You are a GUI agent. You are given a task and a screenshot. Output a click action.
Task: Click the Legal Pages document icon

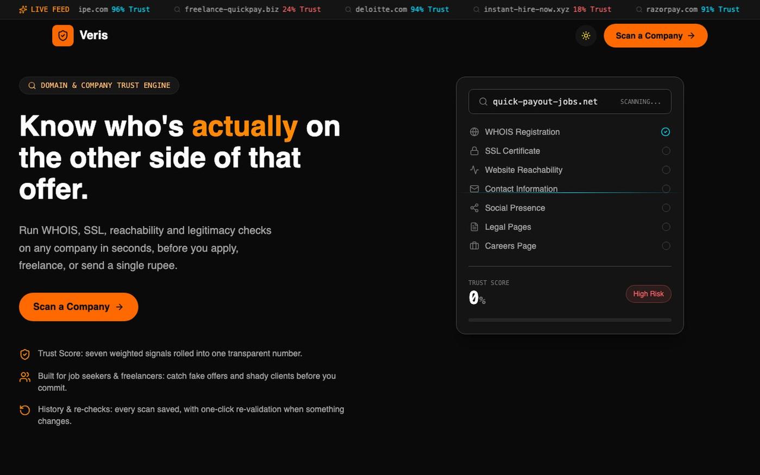click(474, 227)
